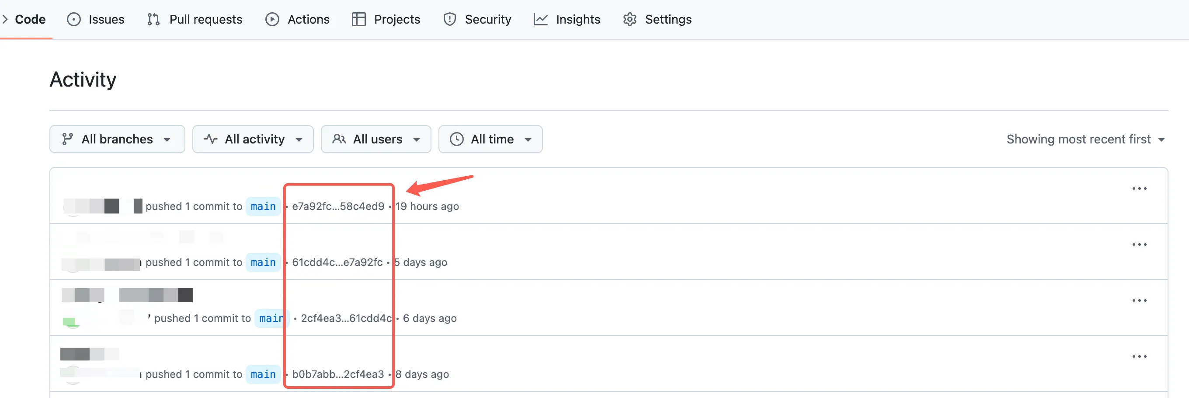Click the Insights graph icon
Viewport: 1189px width, 398px height.
tap(540, 19)
